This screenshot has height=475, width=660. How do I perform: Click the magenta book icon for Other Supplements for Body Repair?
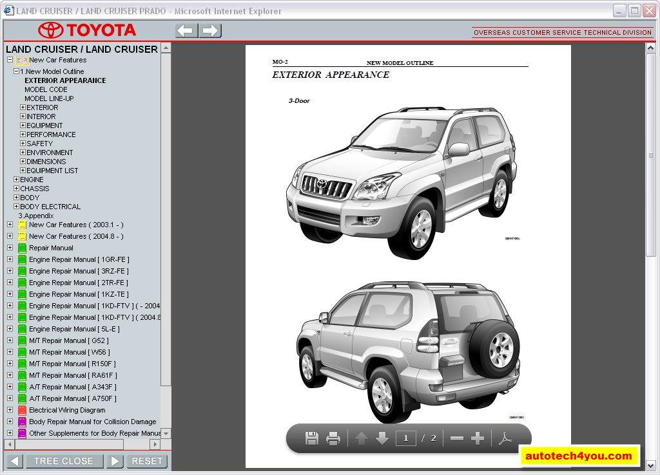pyautogui.click(x=23, y=433)
